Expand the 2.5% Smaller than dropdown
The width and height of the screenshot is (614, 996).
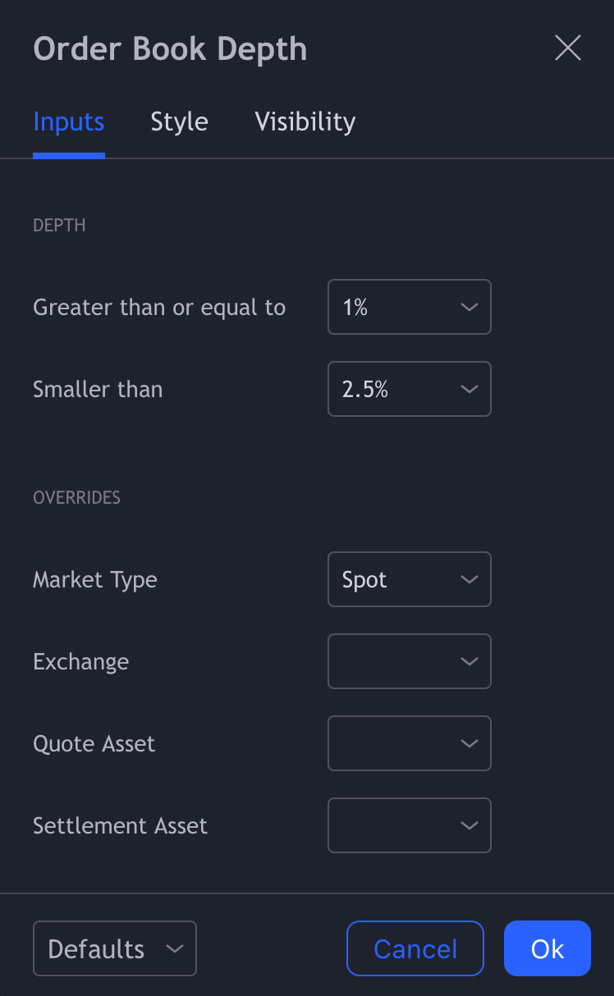[409, 389]
